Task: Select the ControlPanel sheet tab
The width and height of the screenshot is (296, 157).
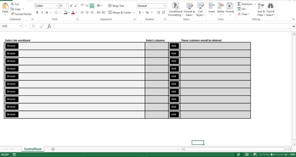Action: tap(33, 149)
